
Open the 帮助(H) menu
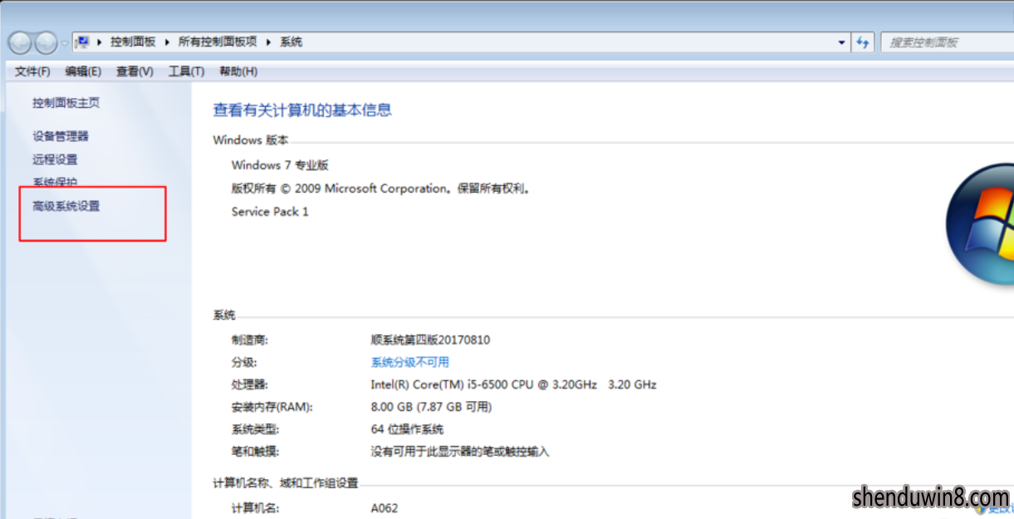(238, 71)
